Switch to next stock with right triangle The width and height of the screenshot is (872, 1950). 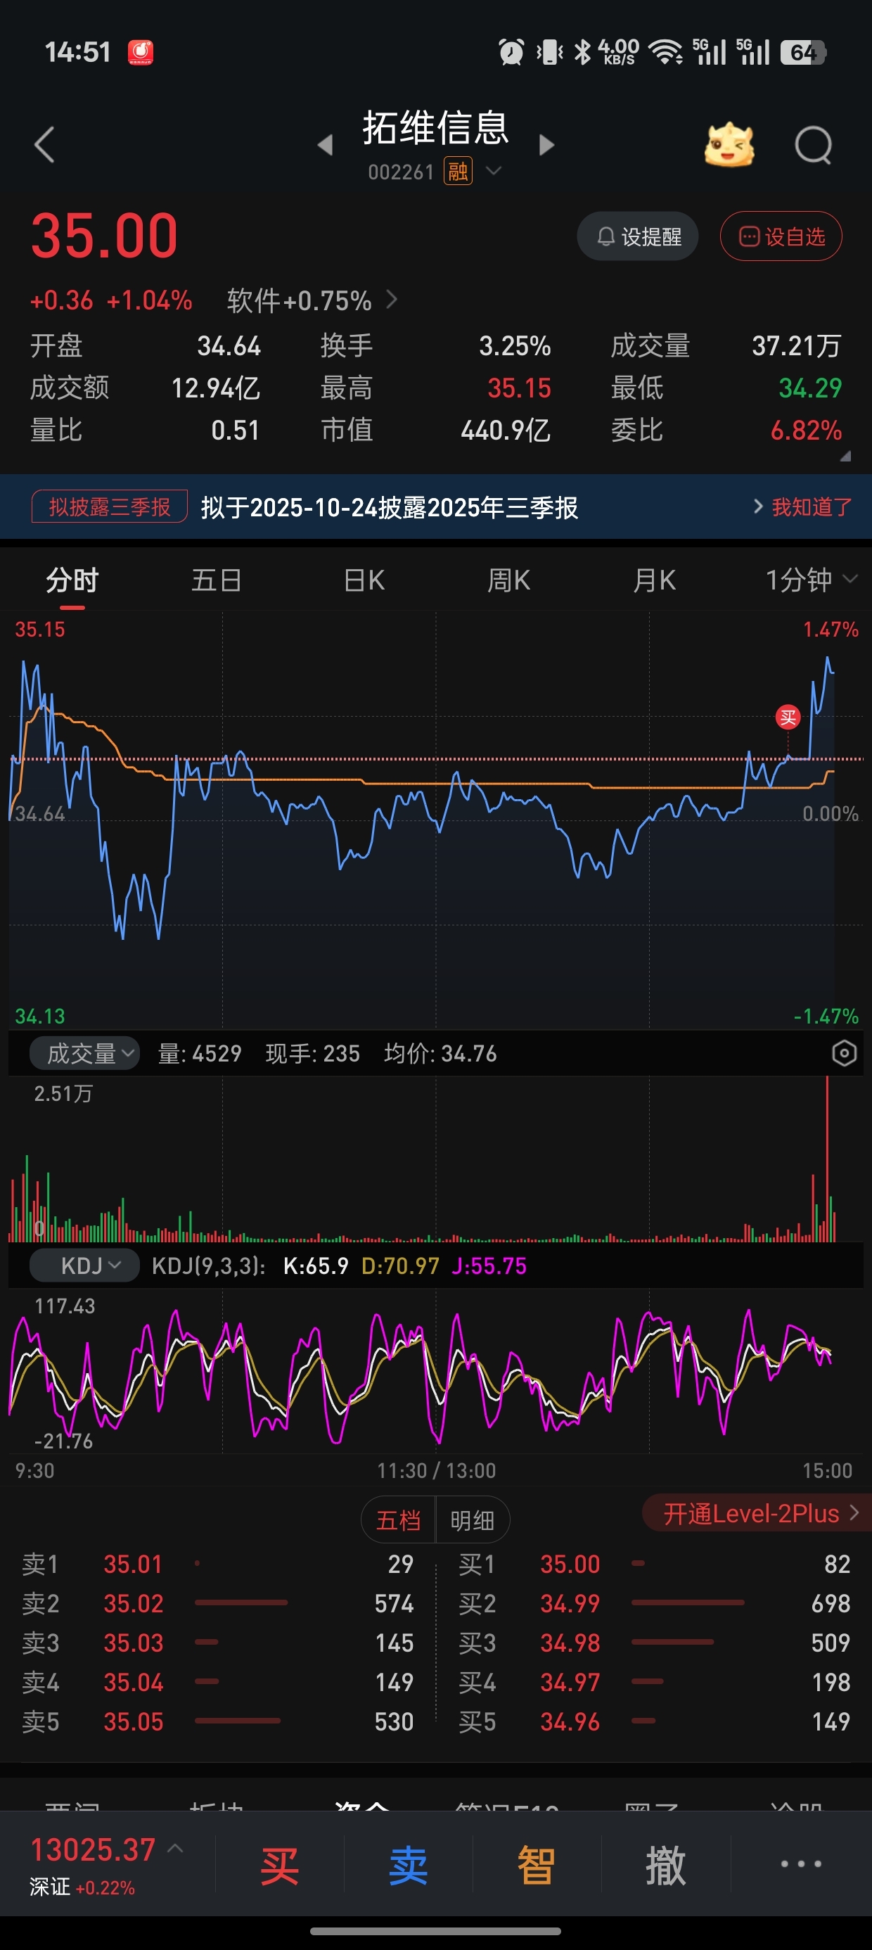click(x=546, y=145)
